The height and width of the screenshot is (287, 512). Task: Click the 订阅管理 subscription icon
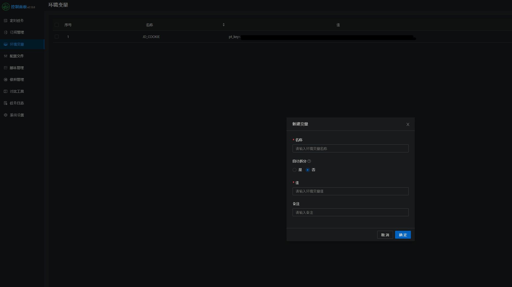click(x=5, y=32)
